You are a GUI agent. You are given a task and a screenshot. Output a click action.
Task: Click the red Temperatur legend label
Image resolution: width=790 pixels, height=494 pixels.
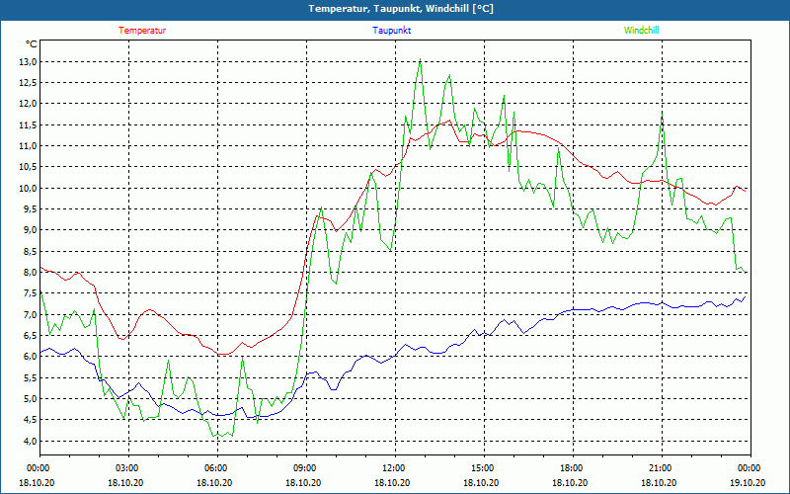tap(142, 31)
